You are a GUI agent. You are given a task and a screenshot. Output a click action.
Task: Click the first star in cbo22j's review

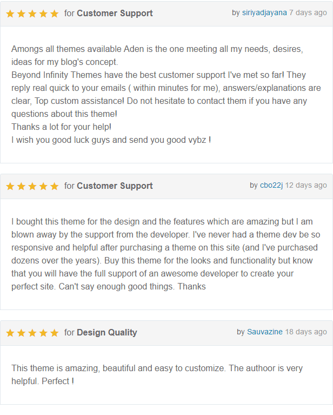pyautogui.click(x=10, y=186)
